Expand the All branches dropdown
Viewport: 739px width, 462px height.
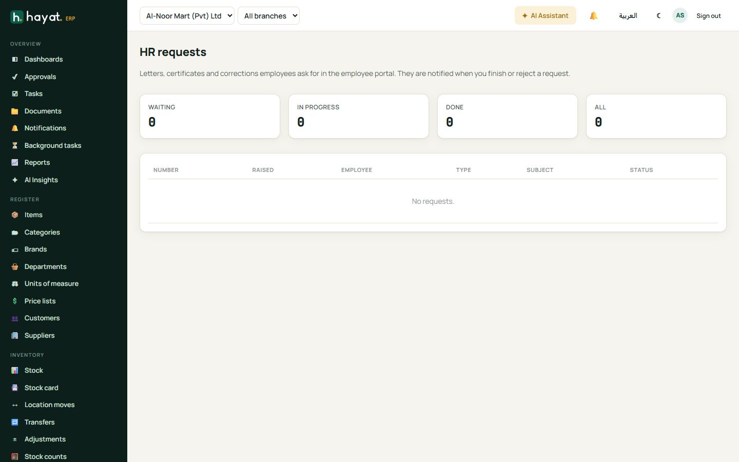(x=268, y=16)
